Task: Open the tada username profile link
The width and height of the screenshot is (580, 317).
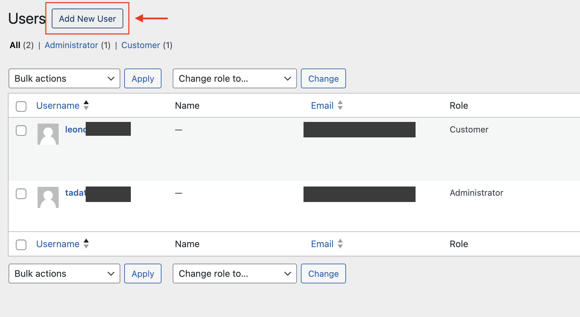Action: (x=75, y=193)
